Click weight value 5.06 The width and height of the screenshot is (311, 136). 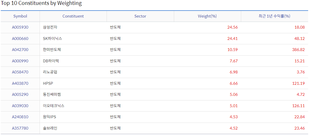click(234, 95)
